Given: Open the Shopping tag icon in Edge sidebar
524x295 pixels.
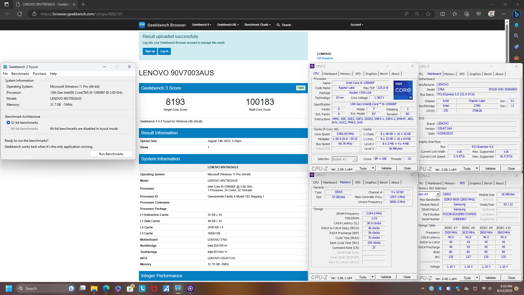Looking at the screenshot, I should point(516,47).
